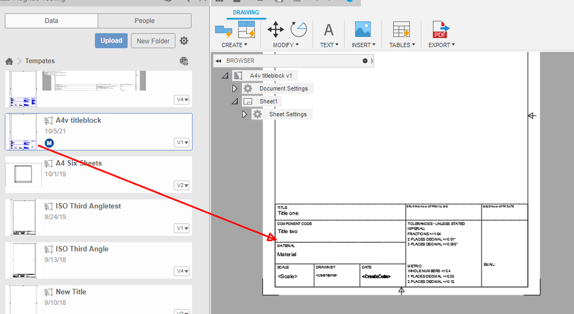The height and width of the screenshot is (314, 574).
Task: Click the ISO Third Angle file name
Action: click(x=82, y=249)
